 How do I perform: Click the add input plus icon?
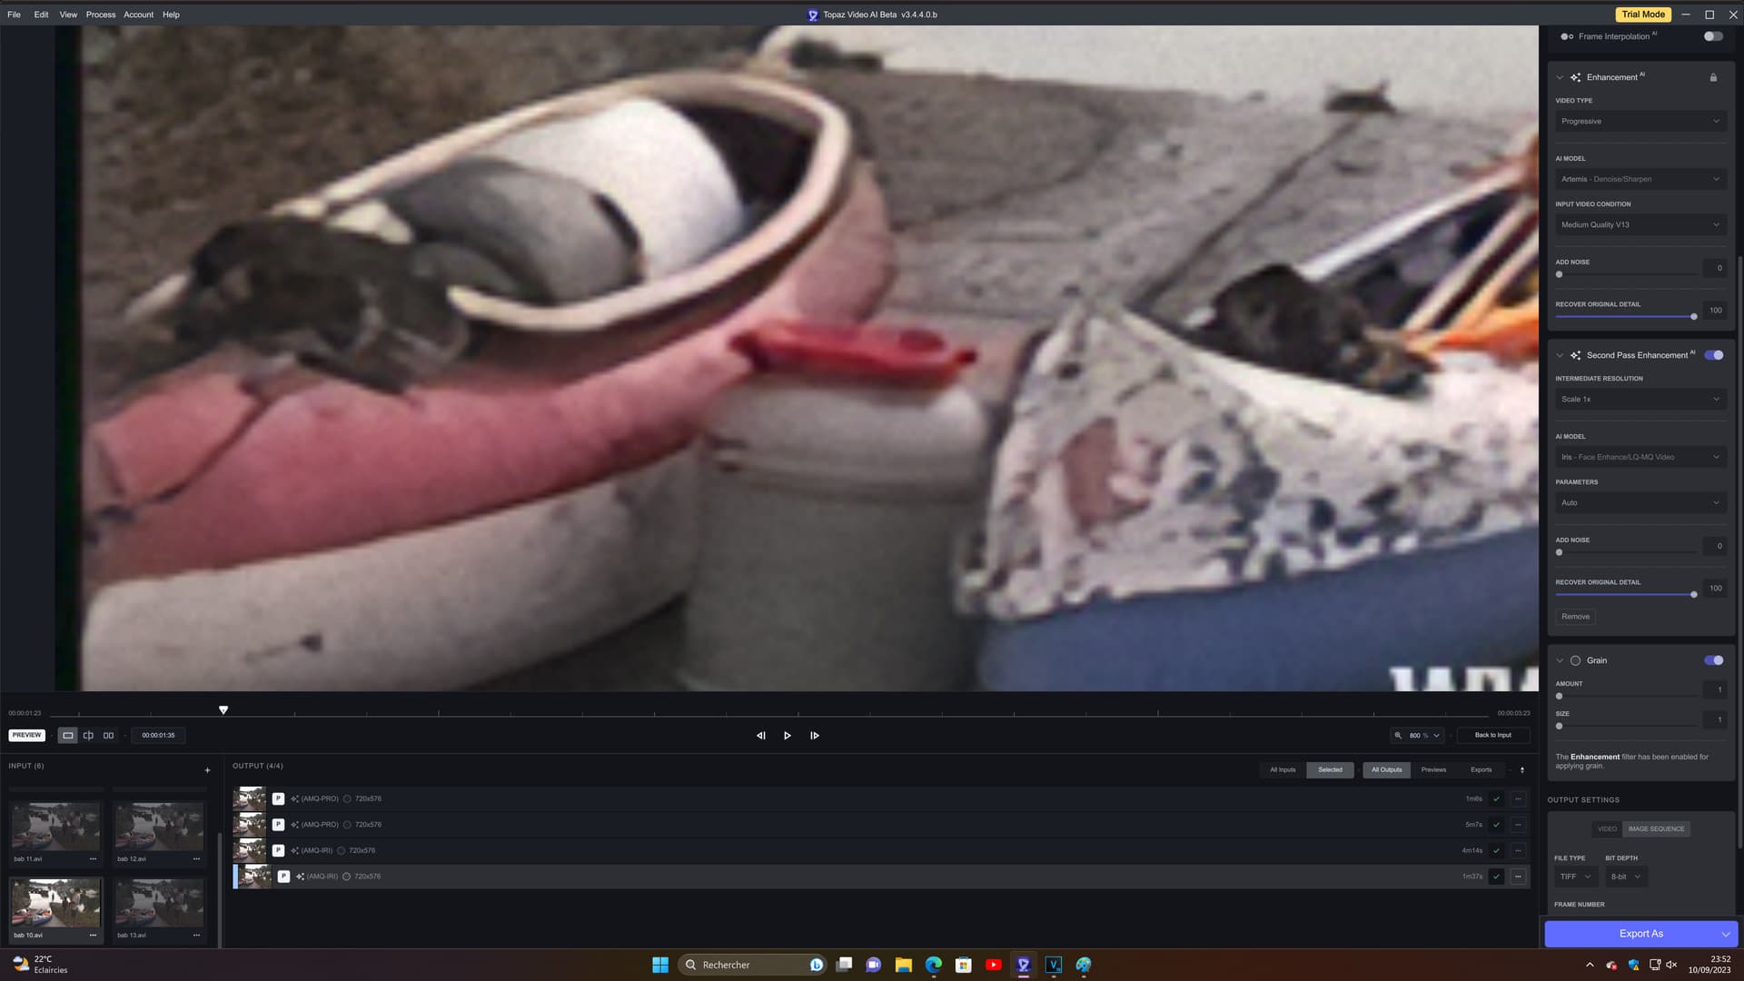207,770
